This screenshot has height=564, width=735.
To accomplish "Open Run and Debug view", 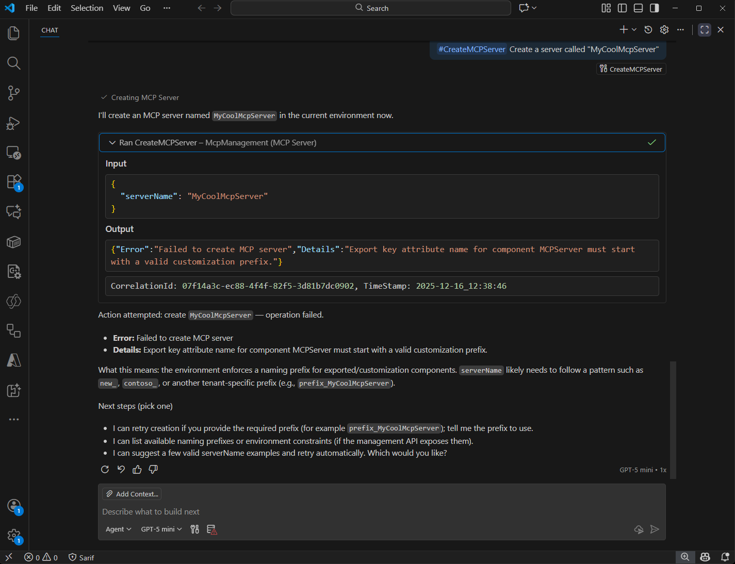I will click(x=14, y=123).
